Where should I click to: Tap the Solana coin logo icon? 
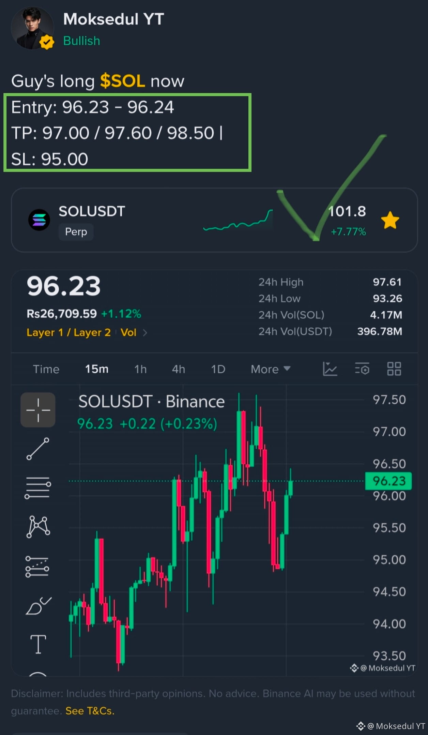(x=39, y=220)
